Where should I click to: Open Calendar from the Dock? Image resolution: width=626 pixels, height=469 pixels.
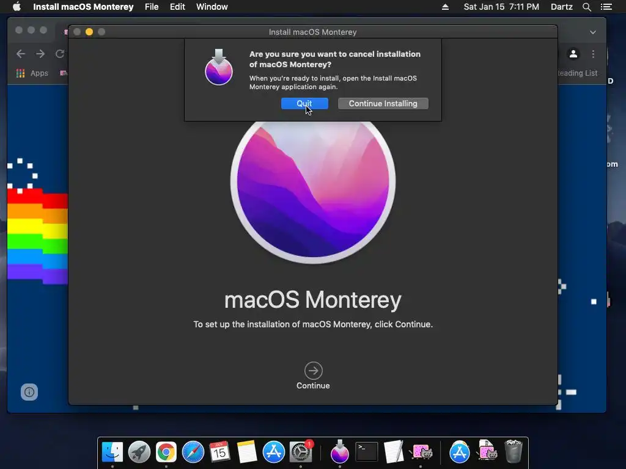(219, 452)
